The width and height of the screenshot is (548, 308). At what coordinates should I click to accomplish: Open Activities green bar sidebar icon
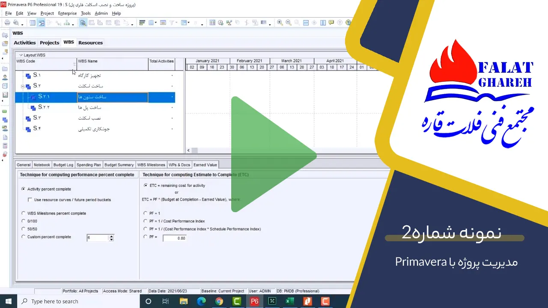click(5, 111)
